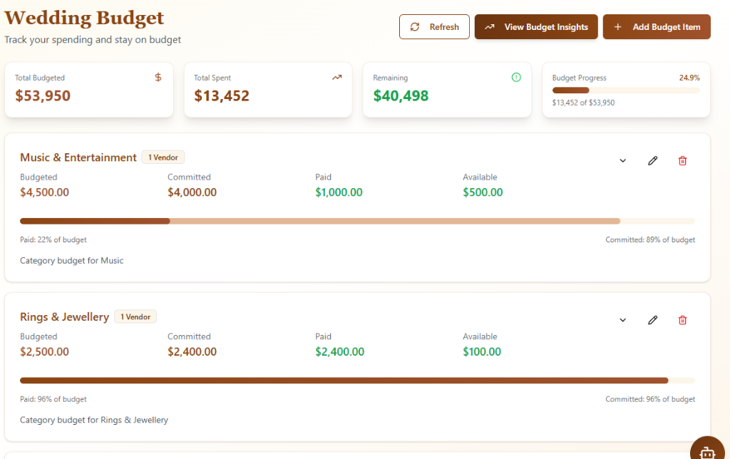
Task: Click the $13,452 total spent value
Action: [x=222, y=96]
